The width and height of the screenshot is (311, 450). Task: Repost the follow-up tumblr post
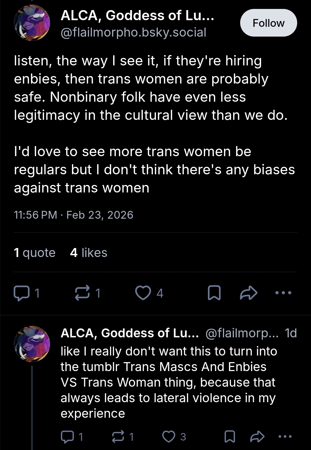(118, 437)
